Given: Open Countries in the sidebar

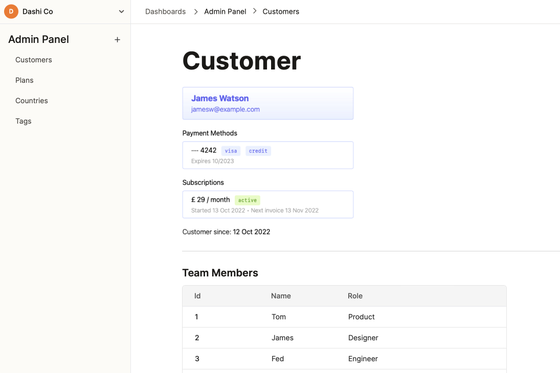Looking at the screenshot, I should tap(31, 101).
